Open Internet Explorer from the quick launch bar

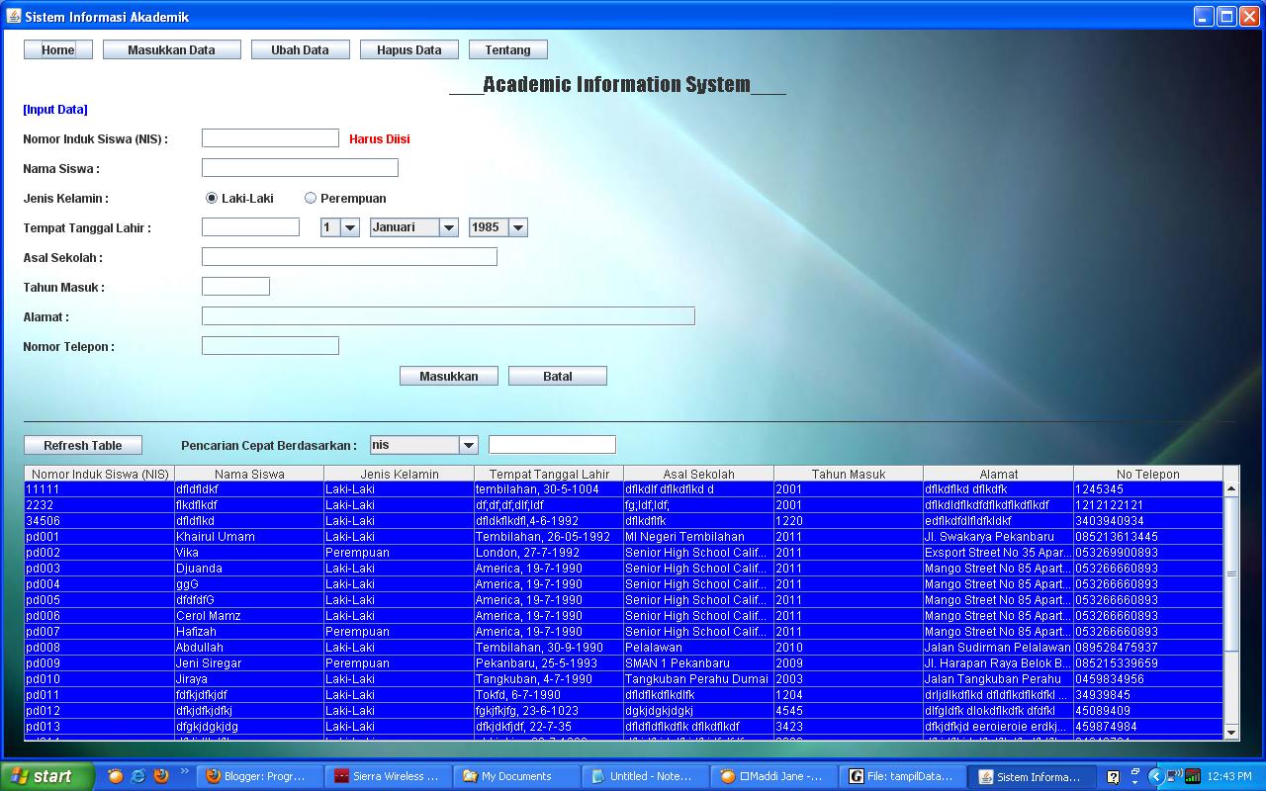point(137,777)
